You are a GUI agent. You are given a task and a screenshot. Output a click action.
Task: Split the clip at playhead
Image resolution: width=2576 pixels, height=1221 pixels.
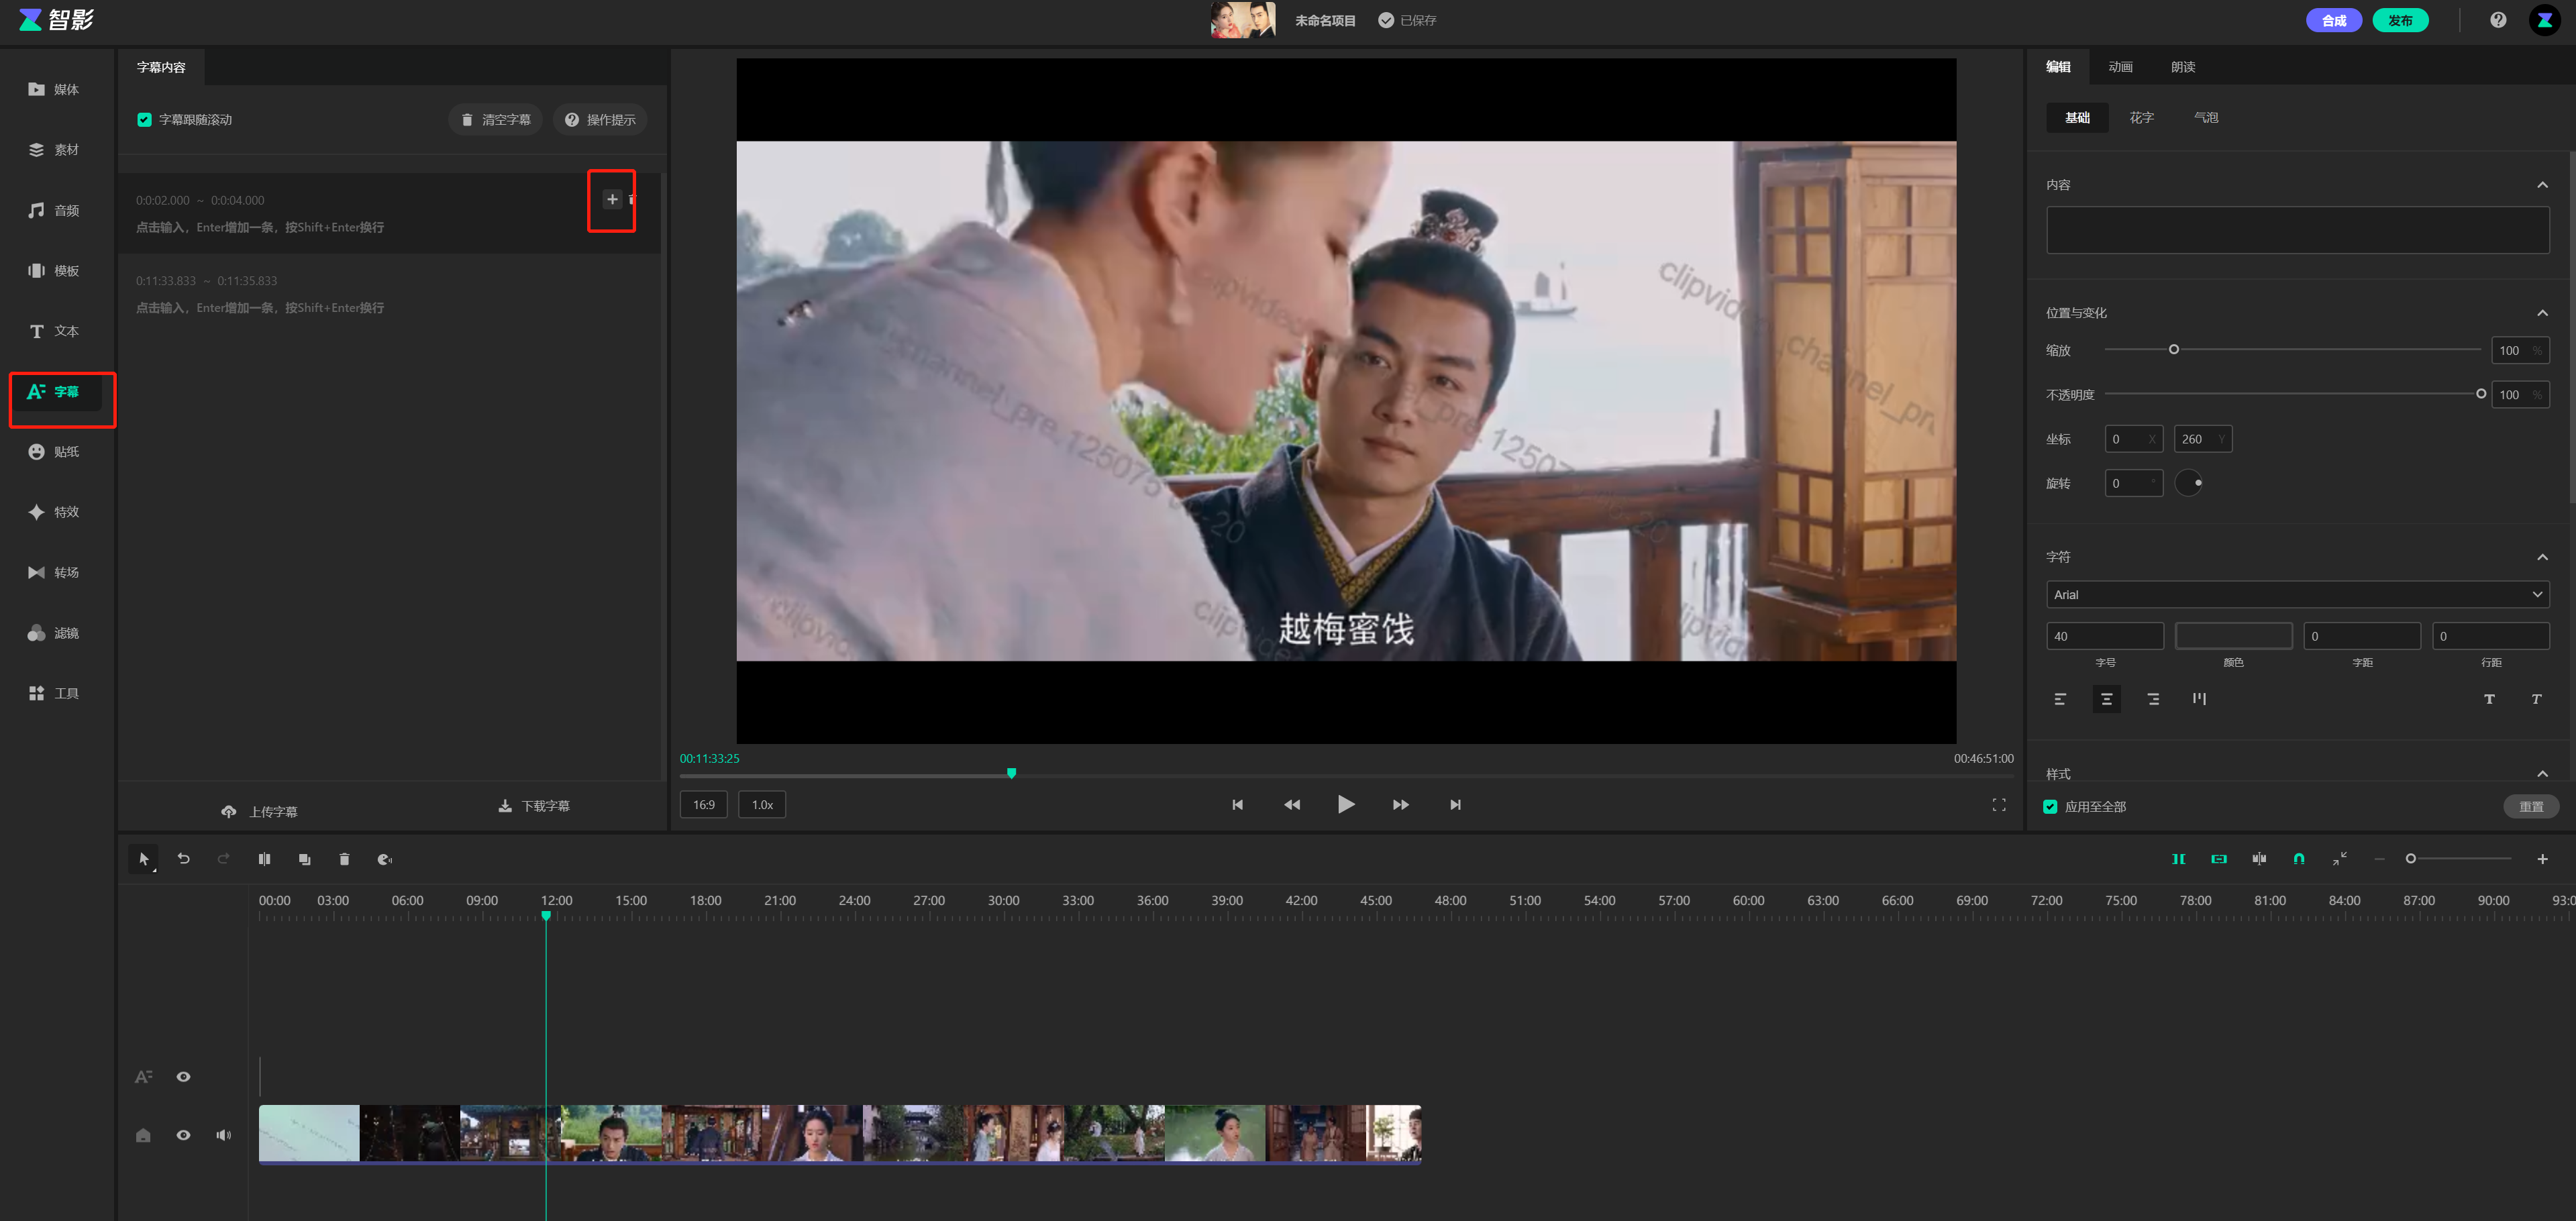(x=264, y=859)
